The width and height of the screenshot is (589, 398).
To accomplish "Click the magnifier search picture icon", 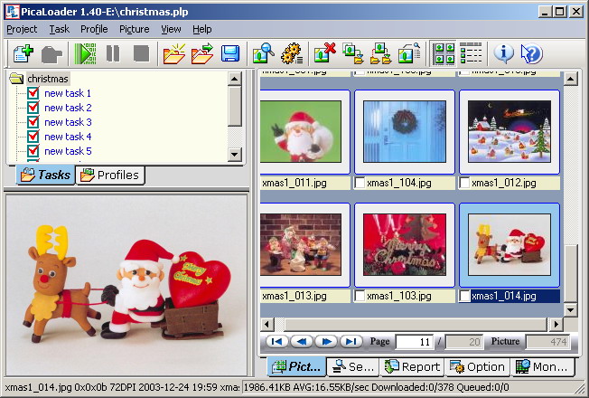I will click(x=263, y=53).
